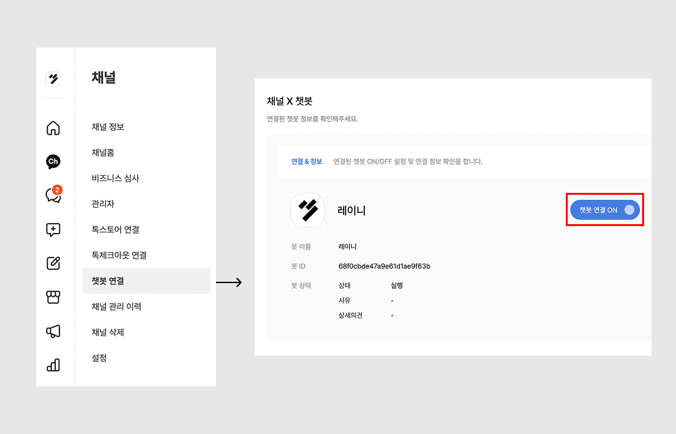676x434 pixels.
Task: Click the 봇 이름 field label
Action: (301, 247)
